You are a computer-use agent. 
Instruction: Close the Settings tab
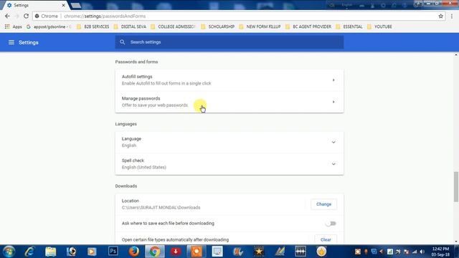(63, 5)
